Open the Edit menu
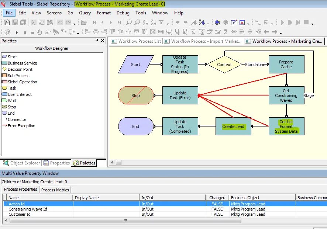The height and width of the screenshot is (229, 327). [22, 13]
